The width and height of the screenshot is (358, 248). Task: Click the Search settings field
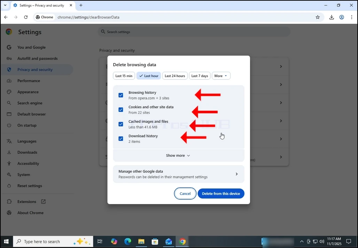pyautogui.click(x=194, y=32)
